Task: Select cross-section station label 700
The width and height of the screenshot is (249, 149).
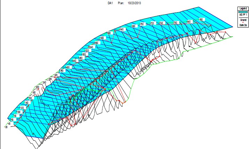Action: click(x=142, y=24)
